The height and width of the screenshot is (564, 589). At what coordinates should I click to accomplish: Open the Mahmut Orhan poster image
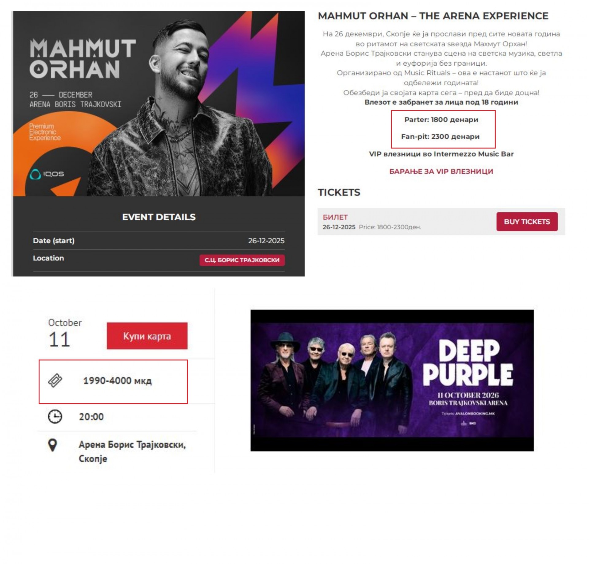pos(159,104)
